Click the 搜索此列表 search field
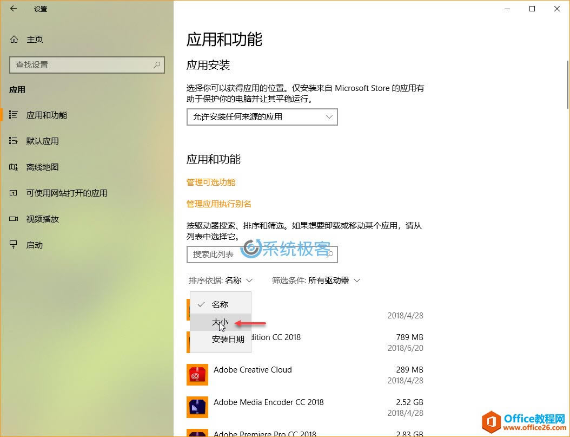Image resolution: width=570 pixels, height=437 pixels. pos(262,255)
